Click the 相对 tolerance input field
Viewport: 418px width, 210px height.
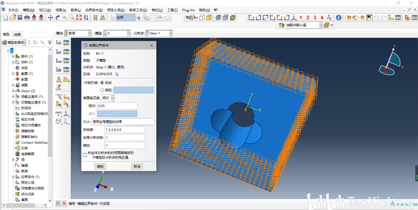click(117, 106)
